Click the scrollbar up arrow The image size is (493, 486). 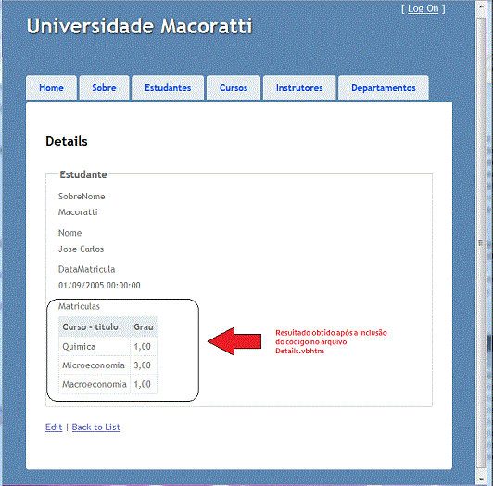481,6
